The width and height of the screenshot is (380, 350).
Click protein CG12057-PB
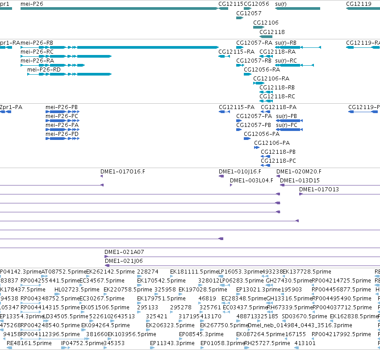(x=239, y=130)
